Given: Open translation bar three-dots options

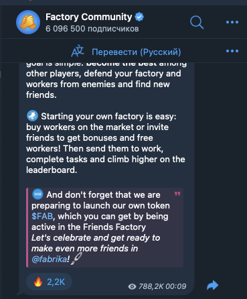Looking at the screenshot, I should 232,51.
